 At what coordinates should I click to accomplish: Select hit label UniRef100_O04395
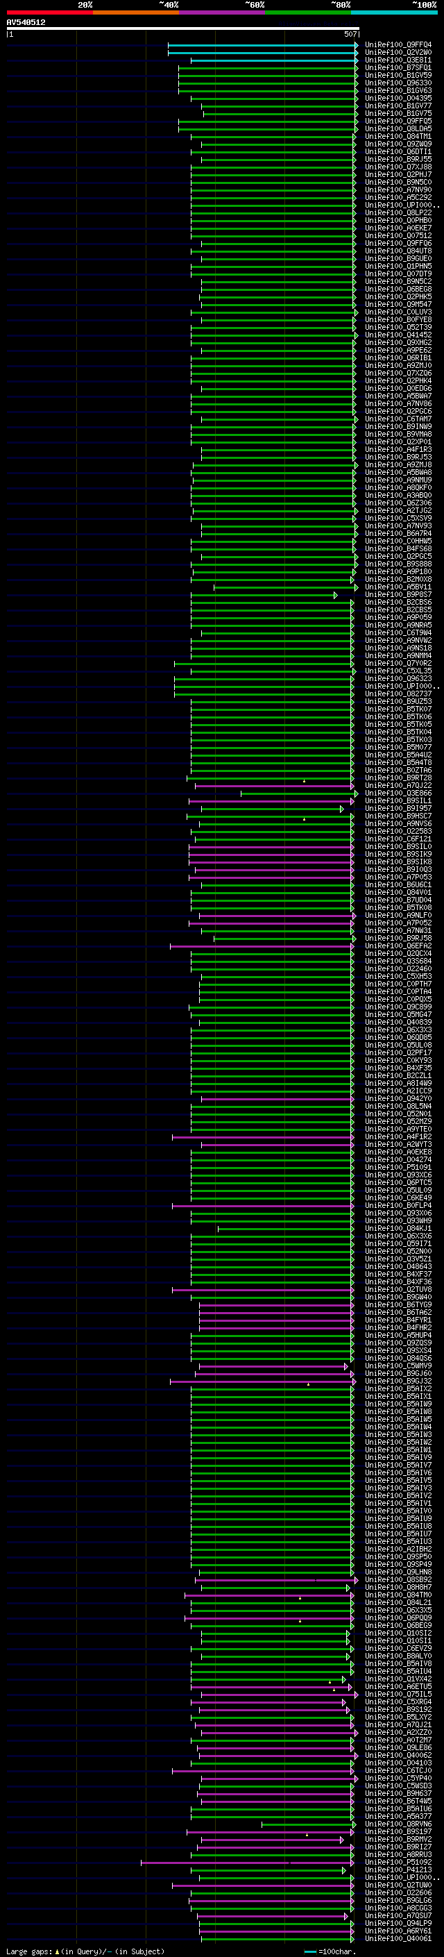point(398,98)
